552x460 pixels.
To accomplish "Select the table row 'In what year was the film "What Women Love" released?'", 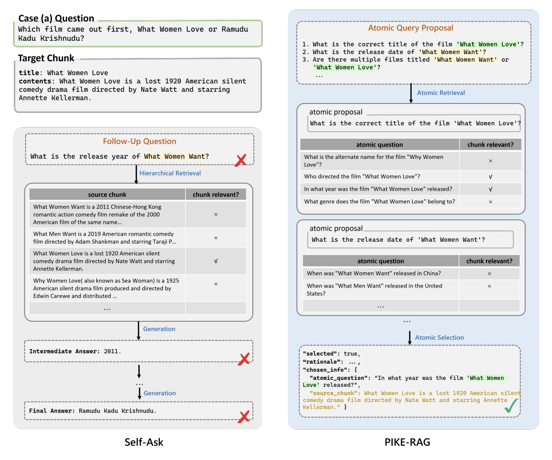I will pyautogui.click(x=411, y=189).
